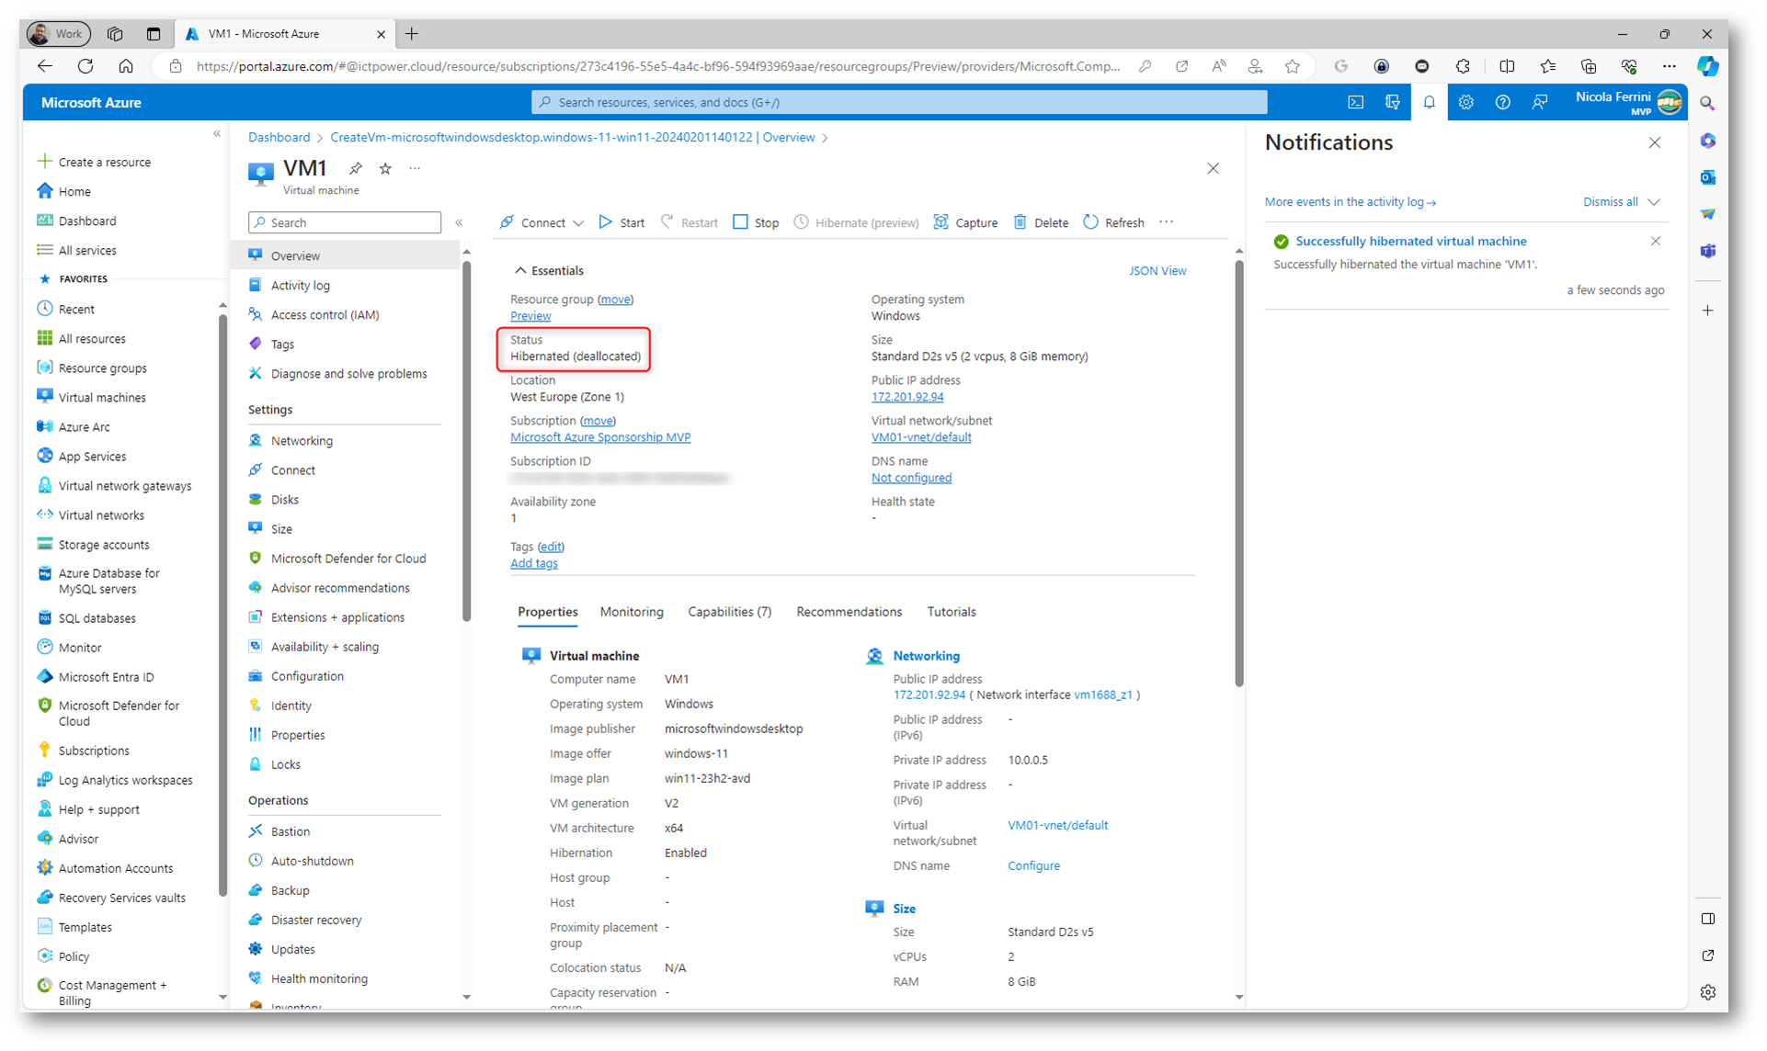Focus the Azure global search box
1767x1051 pixels.
coord(899,102)
